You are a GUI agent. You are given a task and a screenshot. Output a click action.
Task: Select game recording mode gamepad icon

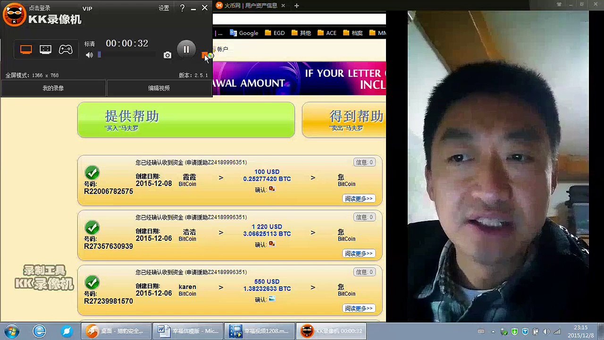click(66, 50)
